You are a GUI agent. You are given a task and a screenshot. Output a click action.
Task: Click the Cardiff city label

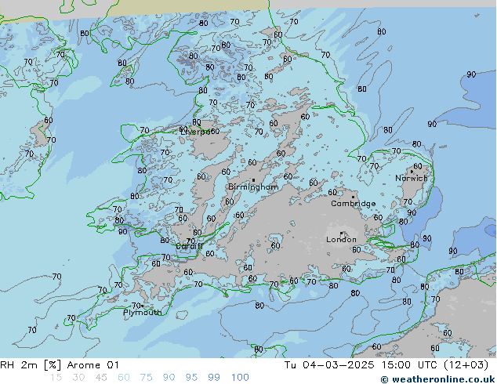tap(189, 246)
